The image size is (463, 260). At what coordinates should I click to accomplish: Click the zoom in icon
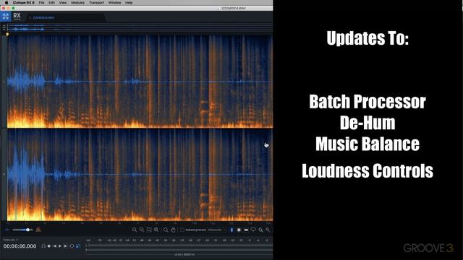135,230
